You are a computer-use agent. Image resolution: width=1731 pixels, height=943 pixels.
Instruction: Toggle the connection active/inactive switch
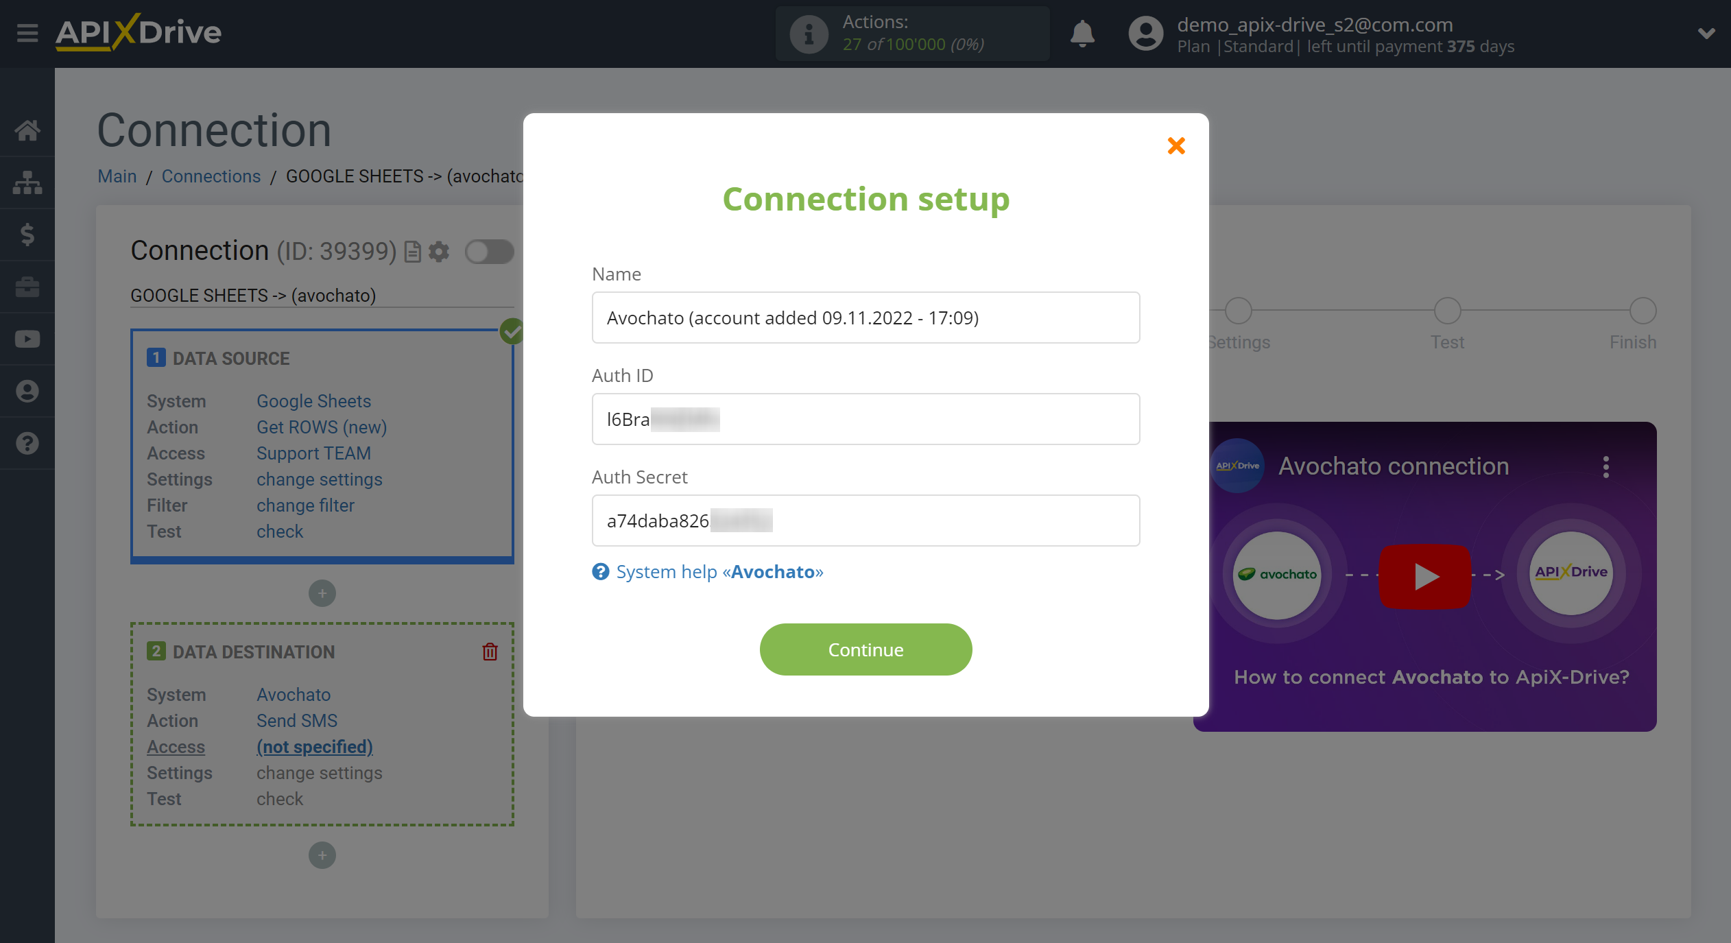coord(489,250)
